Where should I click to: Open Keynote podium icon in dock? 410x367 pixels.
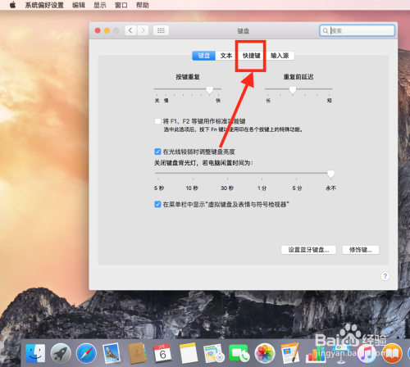coord(341,353)
